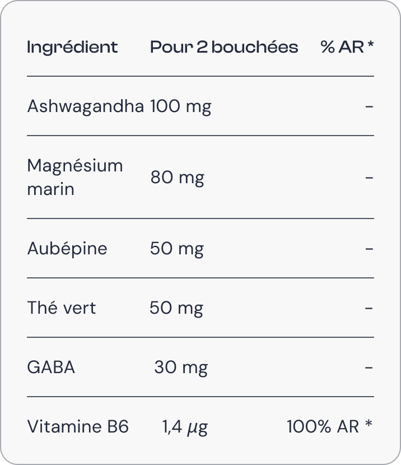
Task: Click the Pour 2 bouchées header
Action: tap(224, 47)
